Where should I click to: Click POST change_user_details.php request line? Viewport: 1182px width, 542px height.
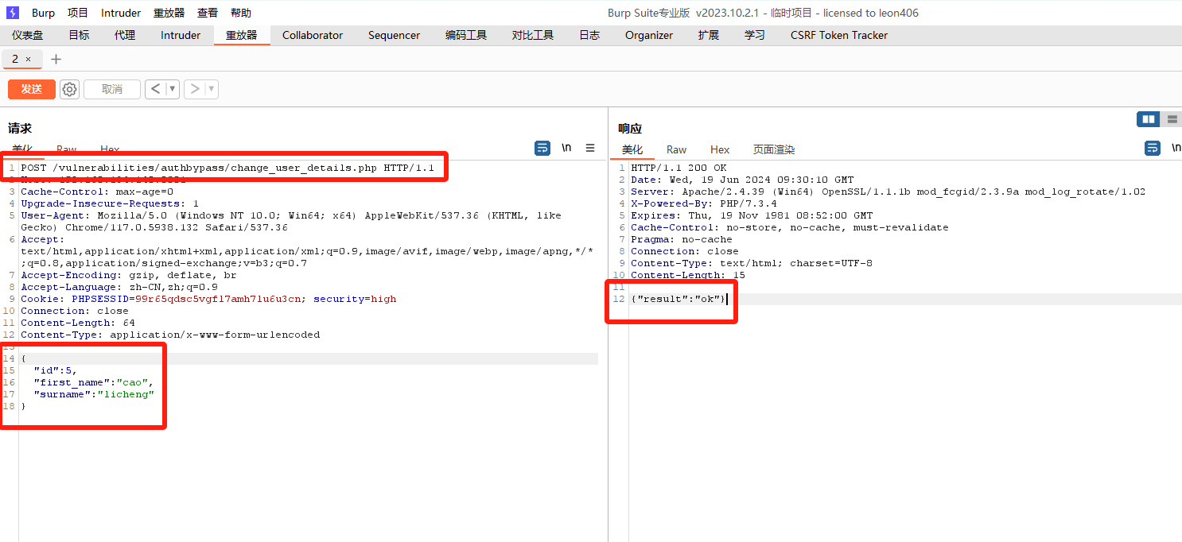[x=227, y=168]
